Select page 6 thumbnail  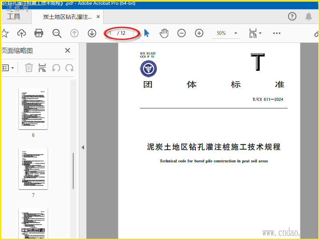(x=33, y=108)
